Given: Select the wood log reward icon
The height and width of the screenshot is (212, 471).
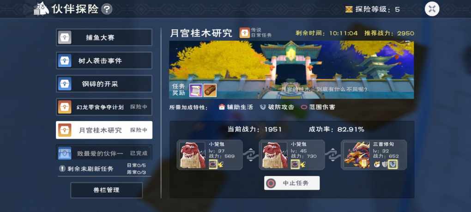Looking at the screenshot, I should coord(210,90).
